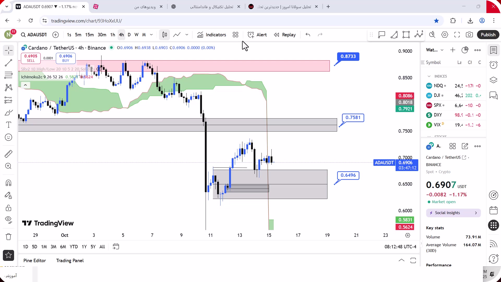Collapse the INDICES watchlist section

click(429, 76)
